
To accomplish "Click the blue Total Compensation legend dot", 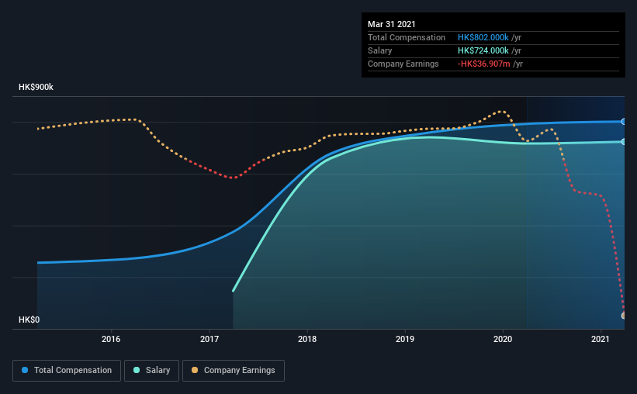I will (x=25, y=370).
